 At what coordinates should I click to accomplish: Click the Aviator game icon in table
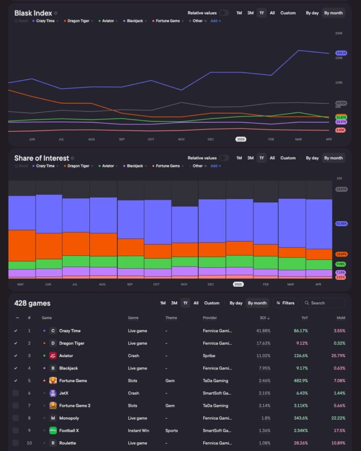pyautogui.click(x=53, y=355)
